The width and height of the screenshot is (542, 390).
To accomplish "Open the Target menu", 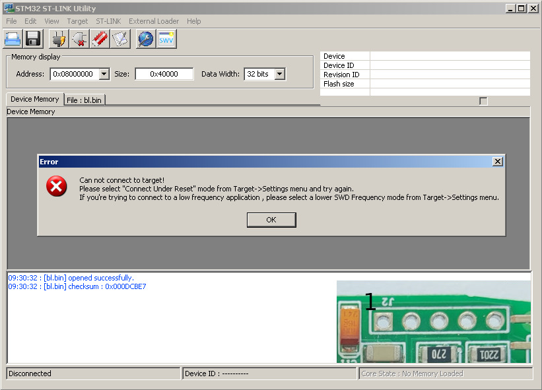I will click(77, 21).
